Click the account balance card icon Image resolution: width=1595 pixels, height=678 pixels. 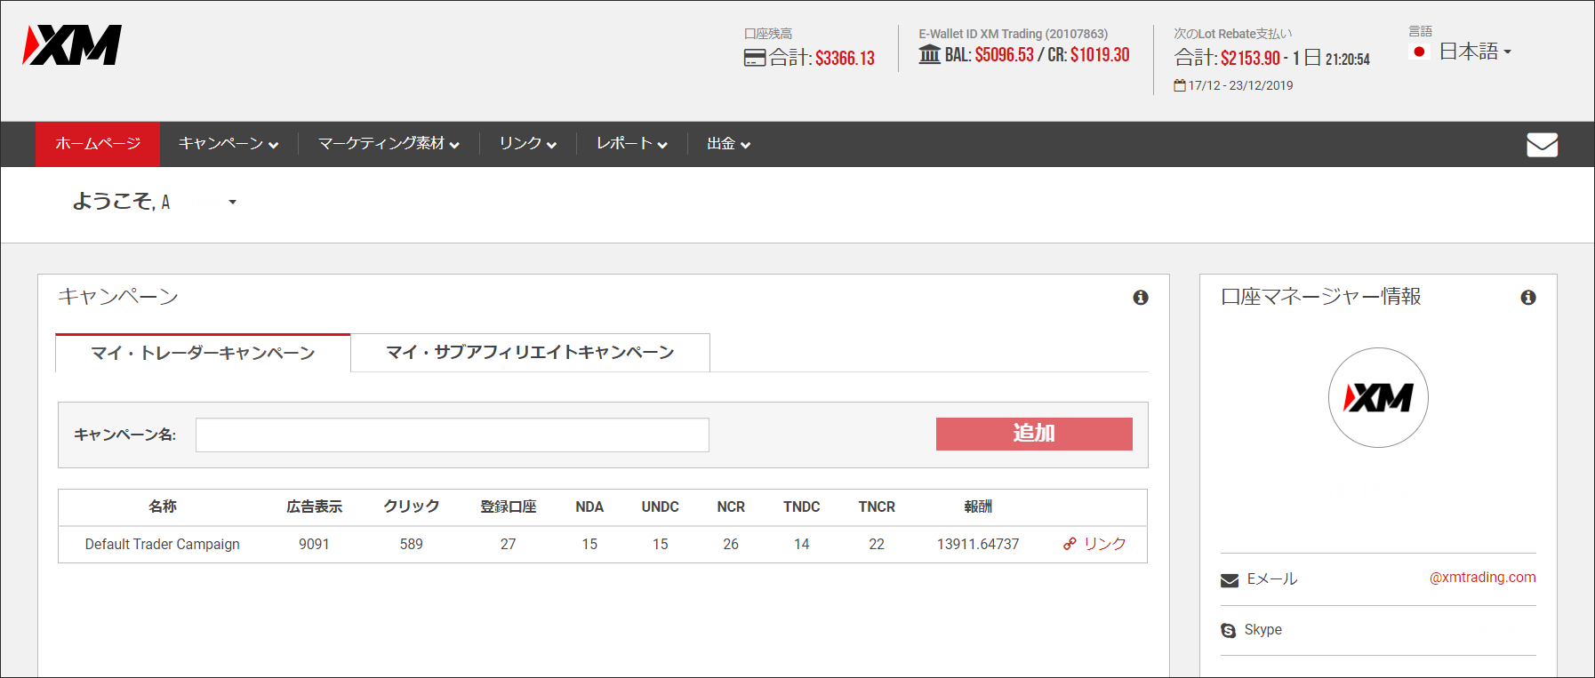click(754, 59)
